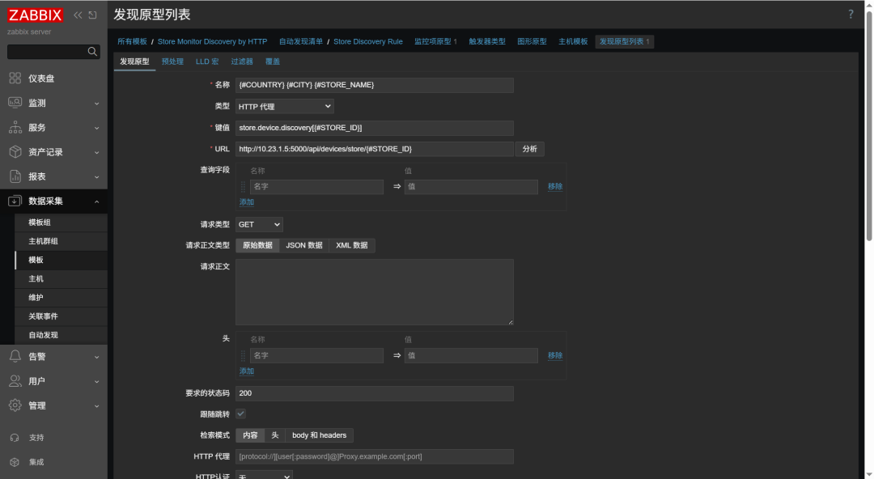The width and height of the screenshot is (874, 479).
Task: Open 自动发现 in sidebar submenu
Action: point(62,335)
